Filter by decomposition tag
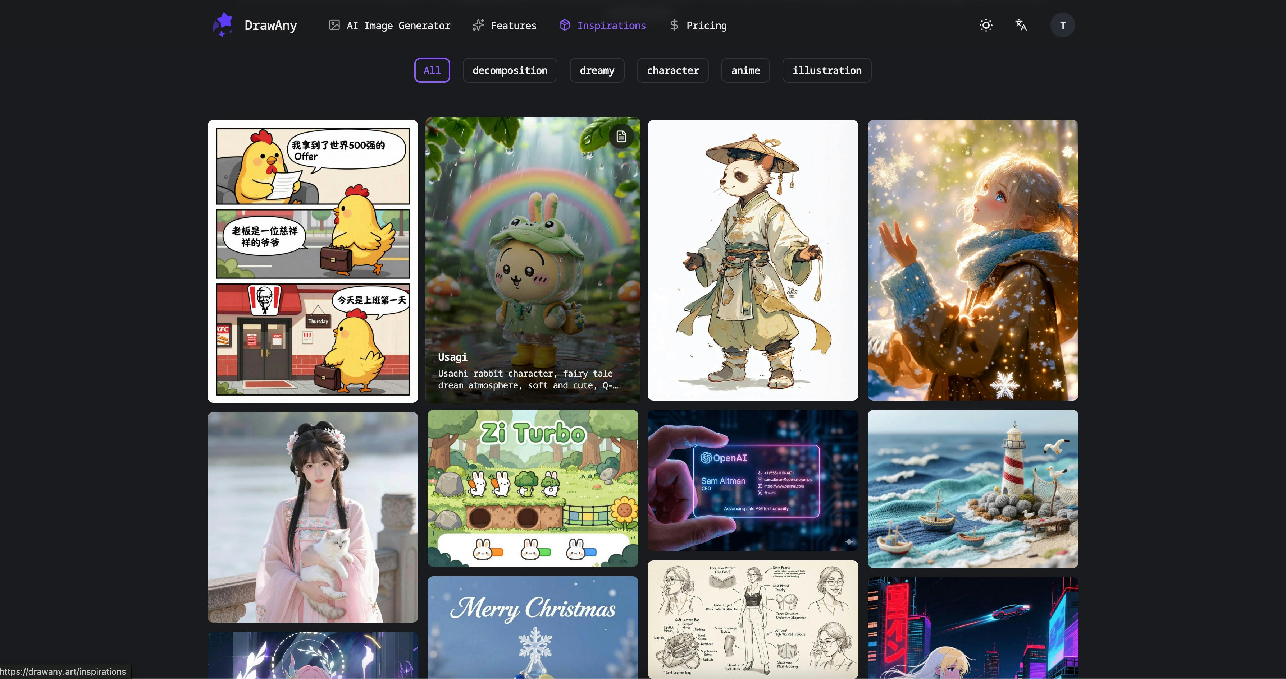Viewport: 1286px width, 679px height. 510,70
